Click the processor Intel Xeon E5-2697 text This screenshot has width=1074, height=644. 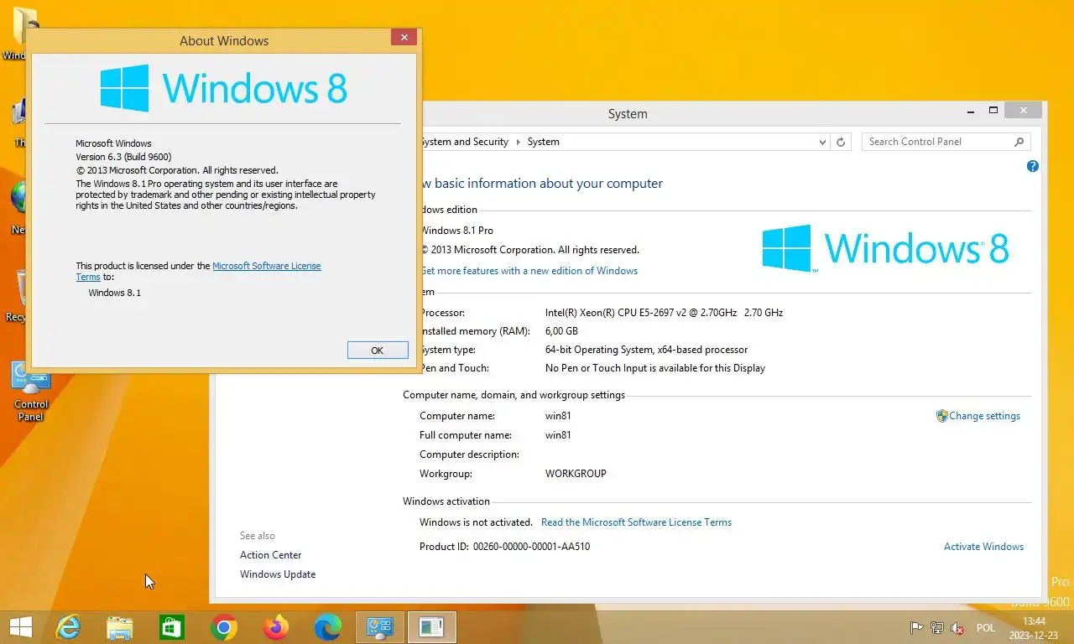[664, 313]
